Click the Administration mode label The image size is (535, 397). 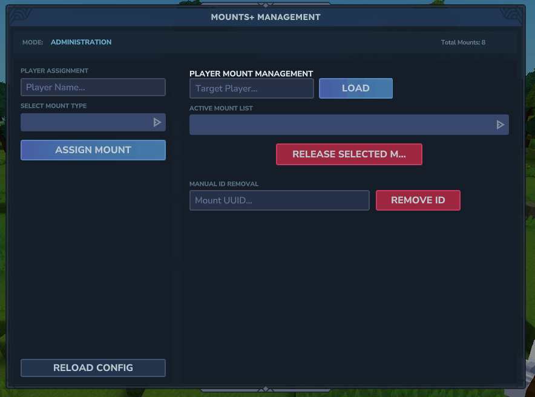pyautogui.click(x=81, y=42)
